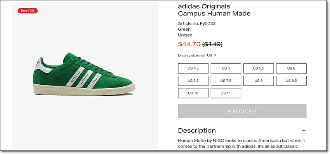Click the ADD TO CART button
This screenshot has height=154, width=330.
coord(242,111)
